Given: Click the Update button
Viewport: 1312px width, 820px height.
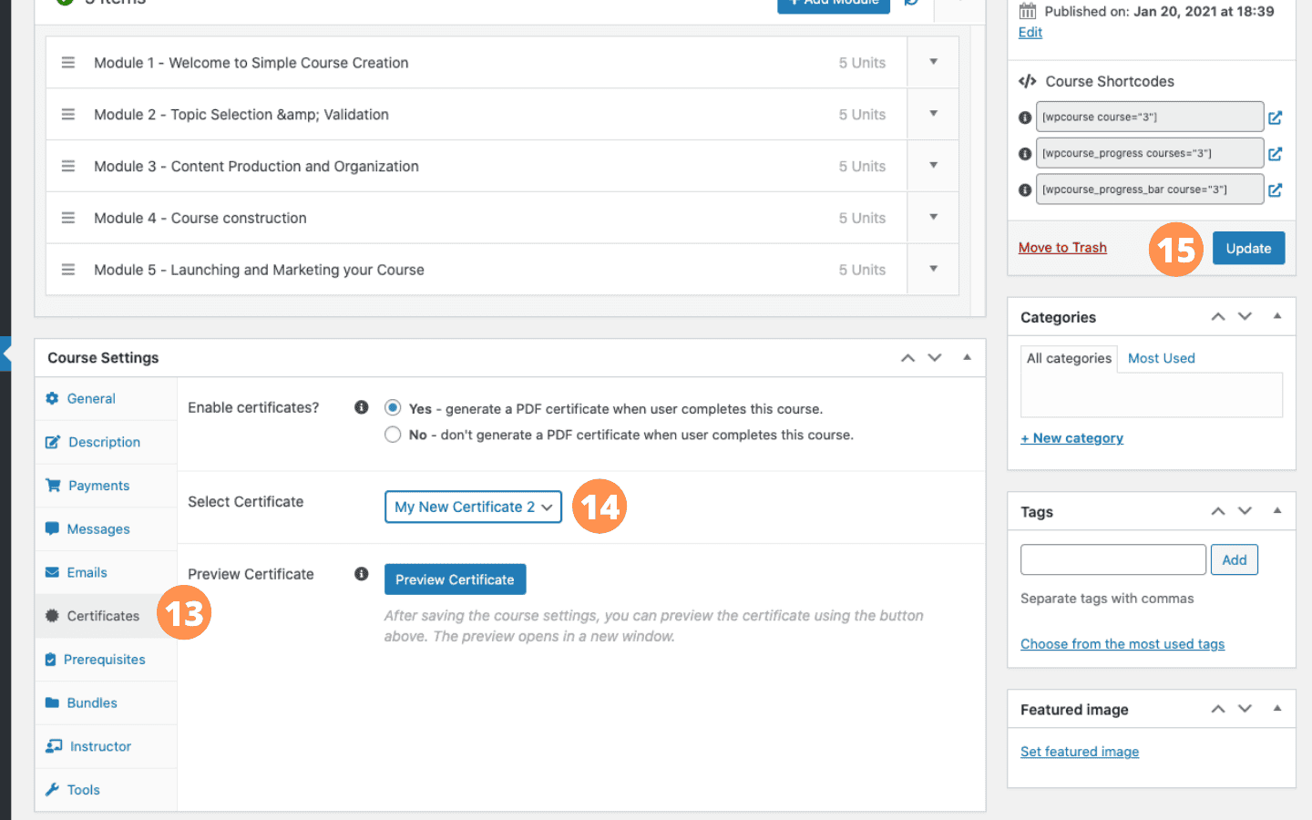Looking at the screenshot, I should (1248, 248).
